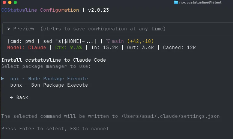The image size is (233, 139).
Task: Click the blue selection arrow beside npx
Action: click(x=2, y=79)
